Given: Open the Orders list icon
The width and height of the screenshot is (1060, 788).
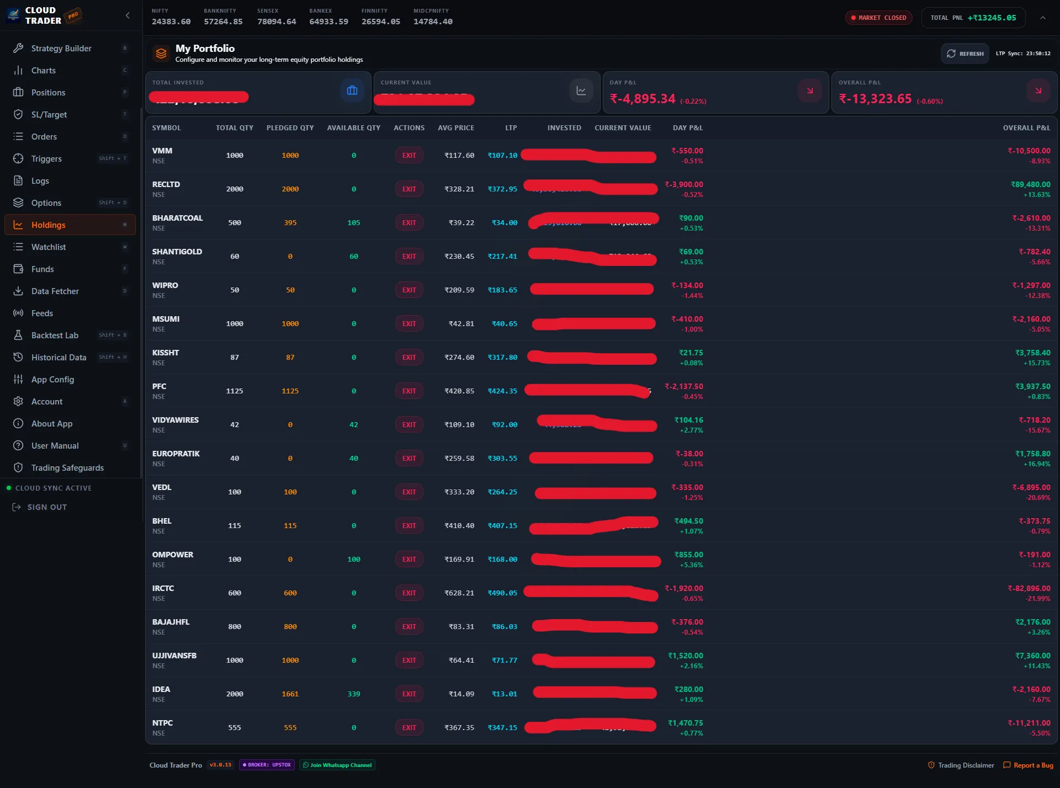Looking at the screenshot, I should tap(18, 136).
